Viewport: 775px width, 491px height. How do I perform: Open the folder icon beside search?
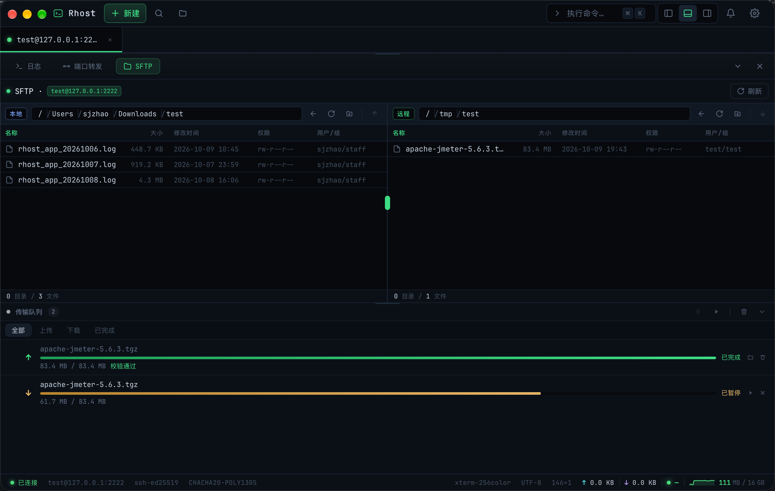pyautogui.click(x=183, y=13)
